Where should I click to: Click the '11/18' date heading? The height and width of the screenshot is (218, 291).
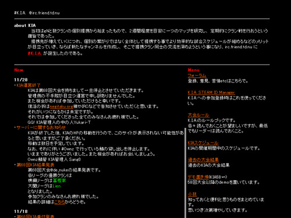(21, 211)
